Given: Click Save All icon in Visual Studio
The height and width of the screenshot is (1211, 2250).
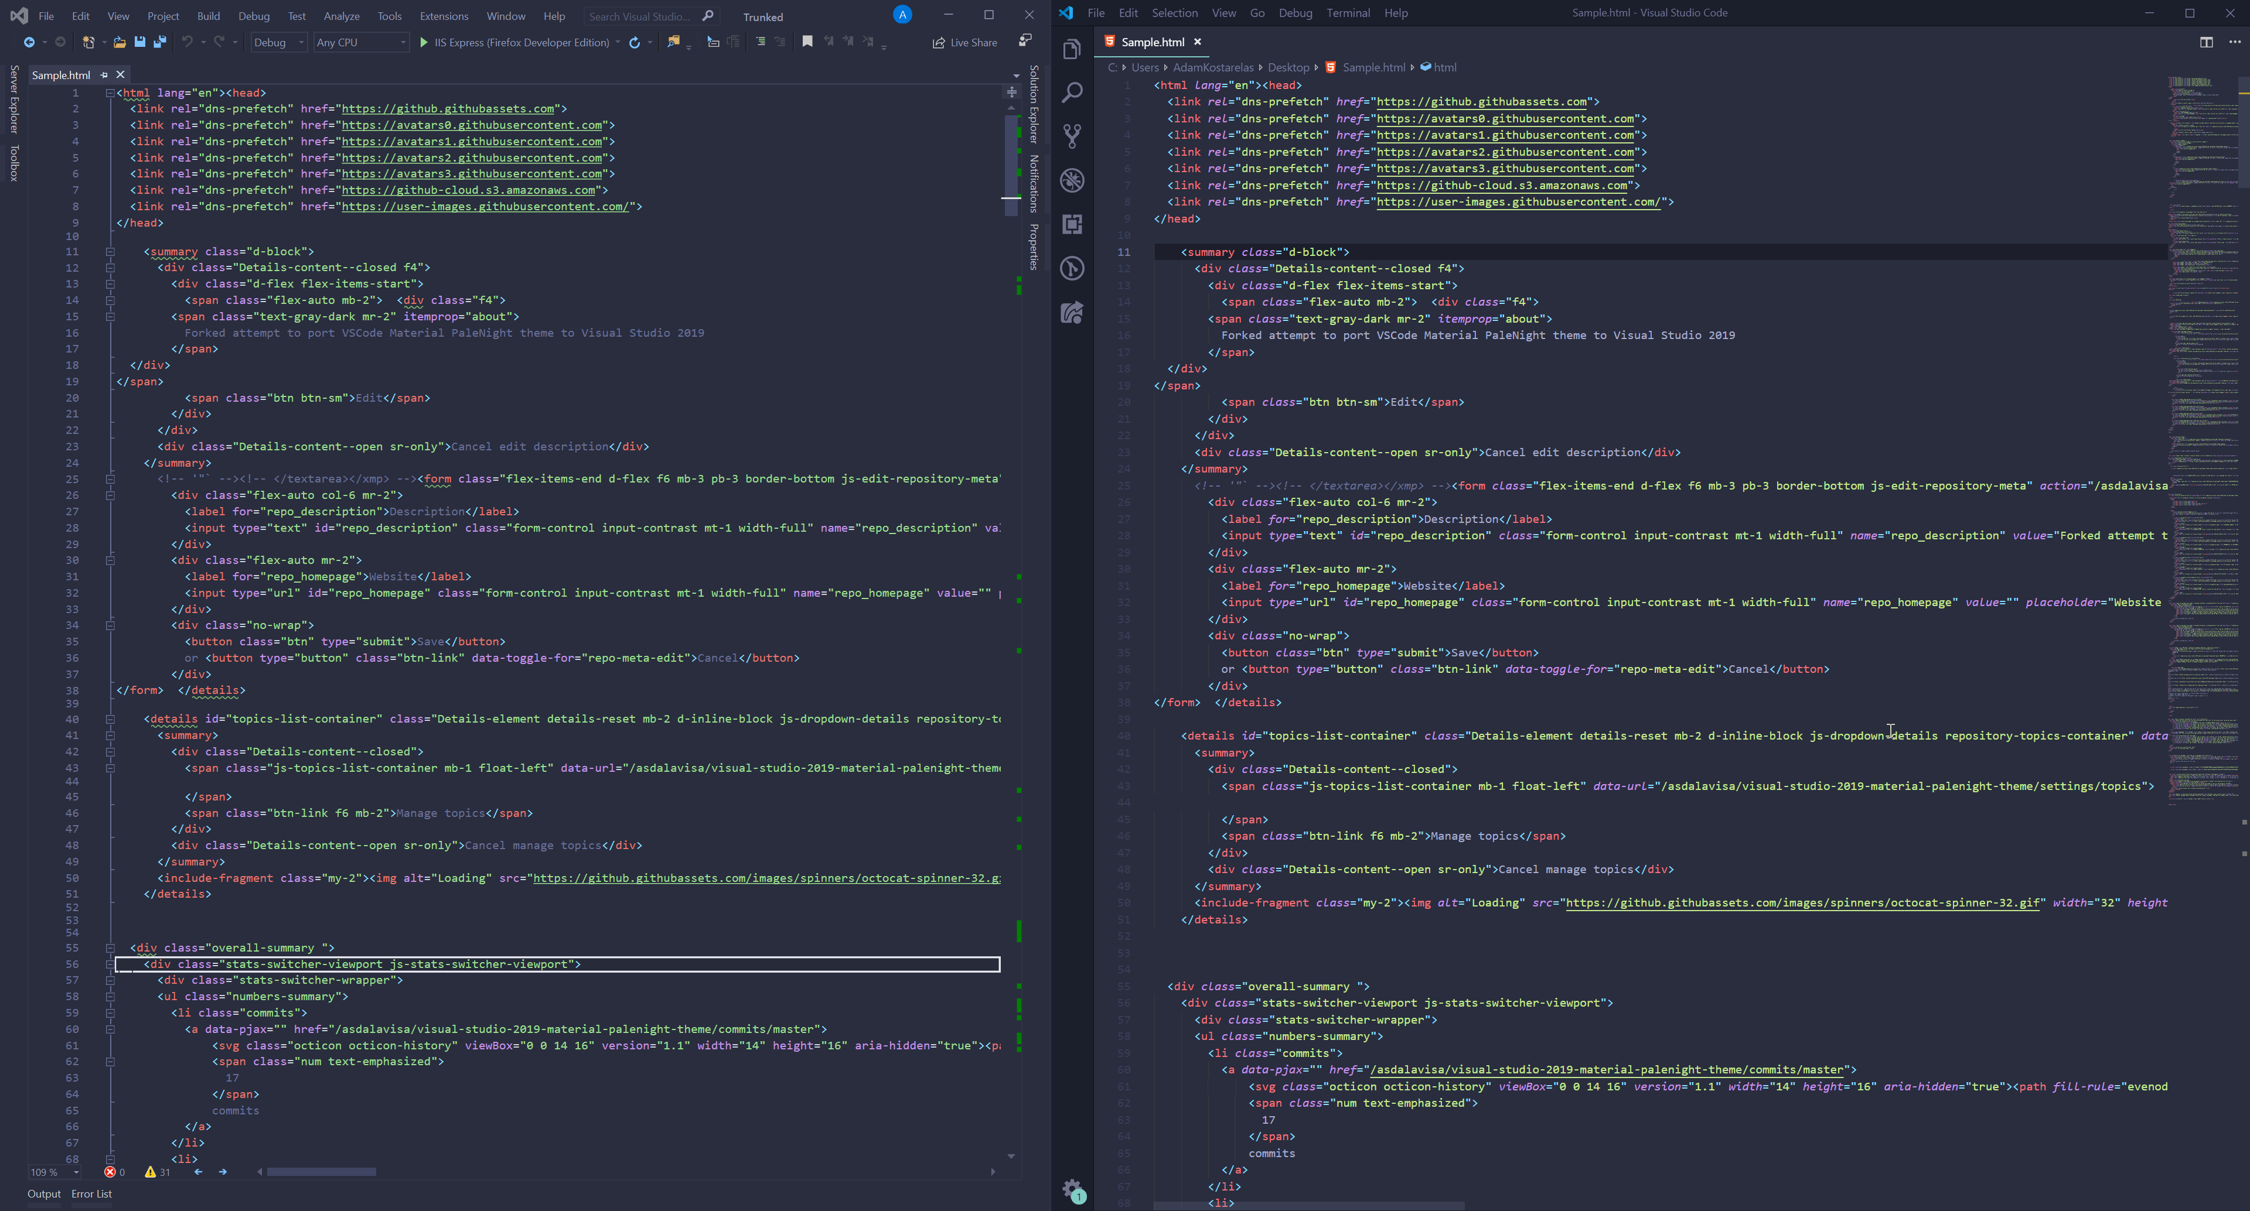Looking at the screenshot, I should [160, 42].
